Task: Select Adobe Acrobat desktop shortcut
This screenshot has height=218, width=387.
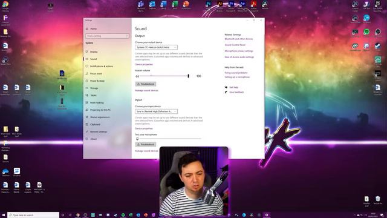Action: (254, 6)
